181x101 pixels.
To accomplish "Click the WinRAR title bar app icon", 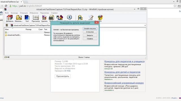I will tap(5, 9).
